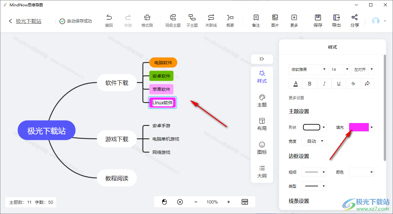Toggle italic text formatting
Screen dimensions: 393x214
[x=324, y=84]
